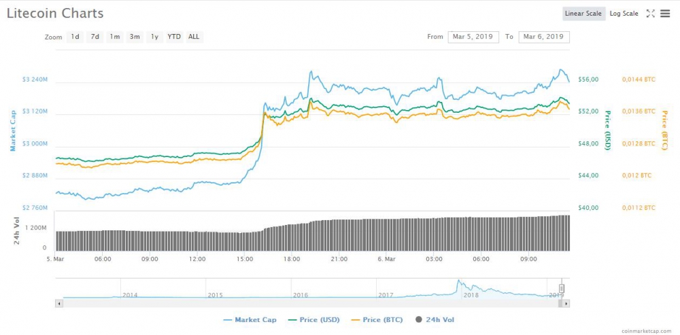The width and height of the screenshot is (680, 335).
Task: Click the To date field
Action: (543, 37)
